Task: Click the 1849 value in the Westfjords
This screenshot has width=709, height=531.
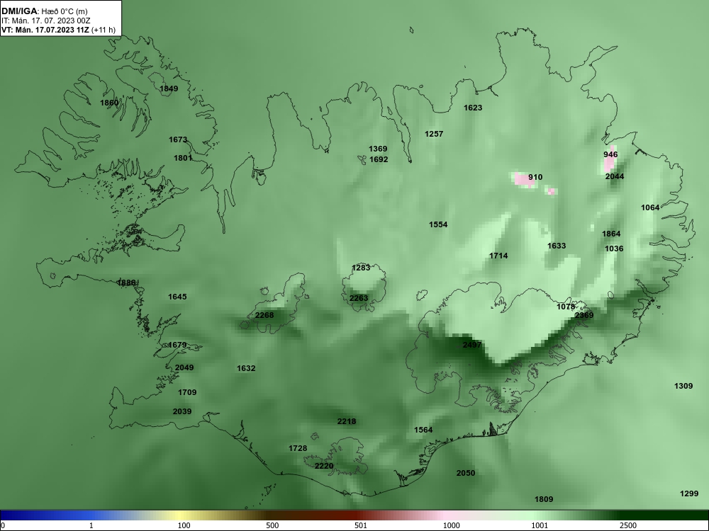Action: tap(169, 88)
